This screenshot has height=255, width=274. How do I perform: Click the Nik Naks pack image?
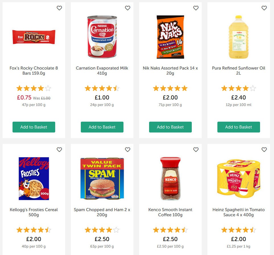170,37
